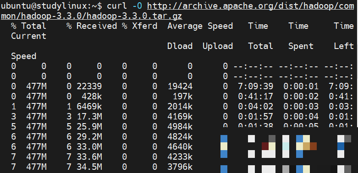This screenshot has height=173, width=358.
Task: Select the received value 6469k
Action: (89, 107)
